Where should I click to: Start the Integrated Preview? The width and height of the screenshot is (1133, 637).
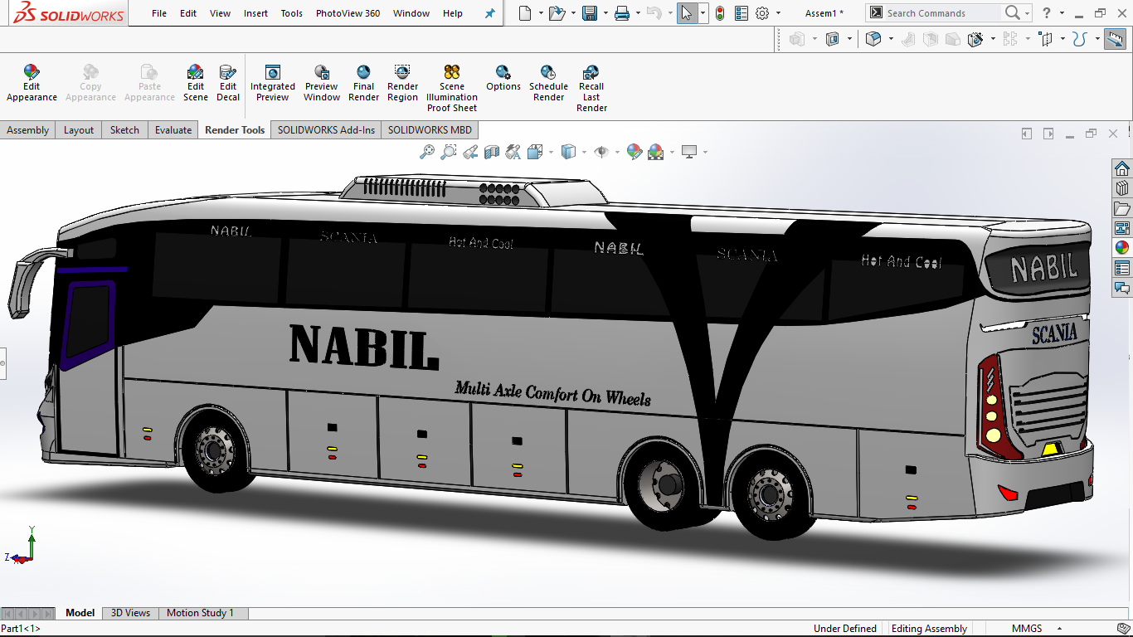(273, 83)
